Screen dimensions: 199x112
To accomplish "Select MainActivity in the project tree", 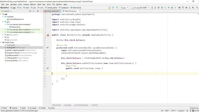I will [15, 27].
